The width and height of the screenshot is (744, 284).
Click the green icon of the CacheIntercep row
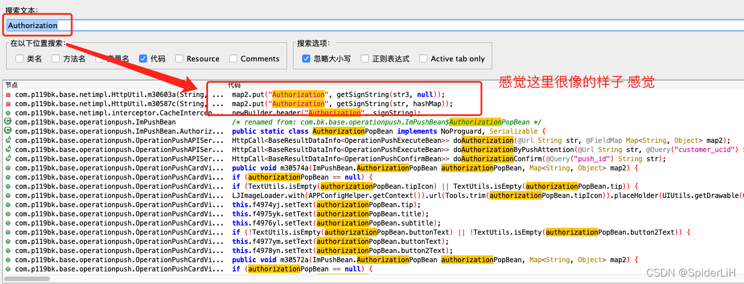(8, 112)
